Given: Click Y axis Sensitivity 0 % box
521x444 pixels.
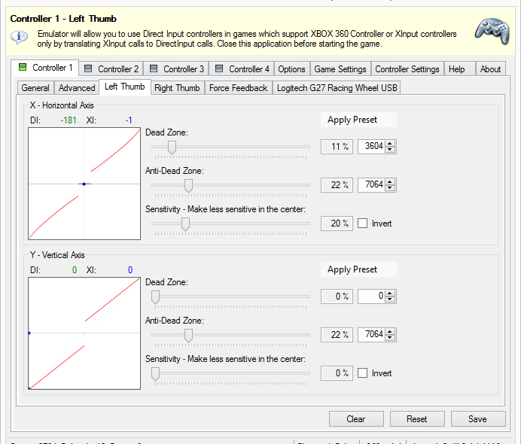Looking at the screenshot, I should coord(337,373).
